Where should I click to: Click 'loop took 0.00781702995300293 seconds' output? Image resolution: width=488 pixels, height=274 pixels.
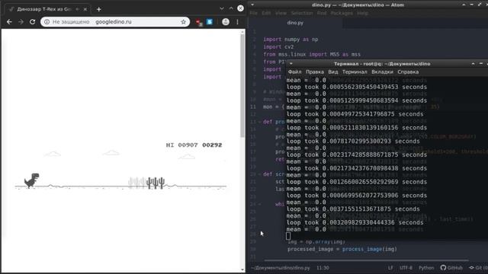353,142
